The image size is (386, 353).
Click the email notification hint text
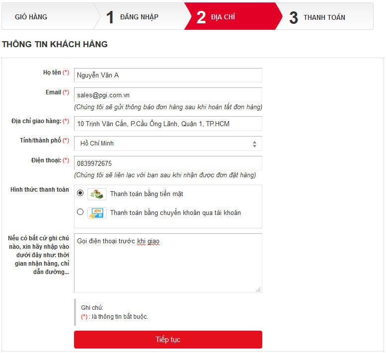click(x=168, y=107)
